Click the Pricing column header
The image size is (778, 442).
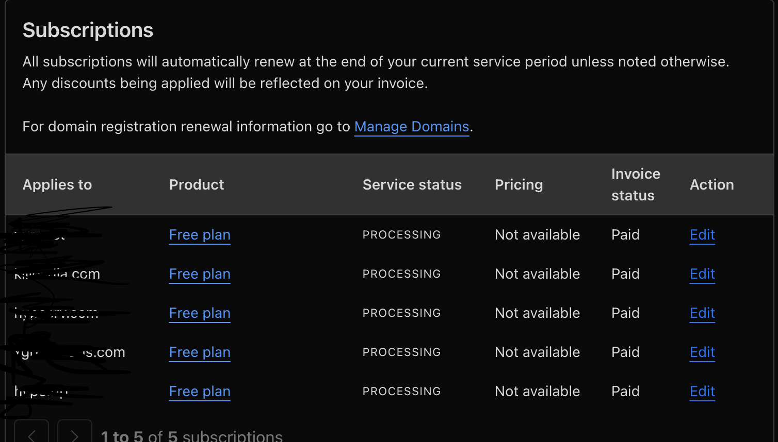pyautogui.click(x=518, y=185)
